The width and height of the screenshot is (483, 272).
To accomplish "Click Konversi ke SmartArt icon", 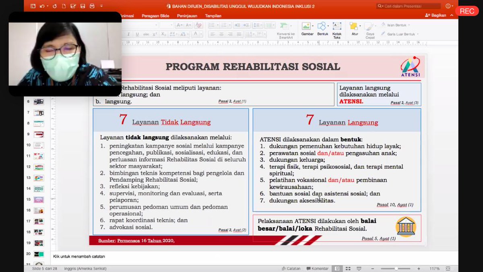I will (284, 26).
